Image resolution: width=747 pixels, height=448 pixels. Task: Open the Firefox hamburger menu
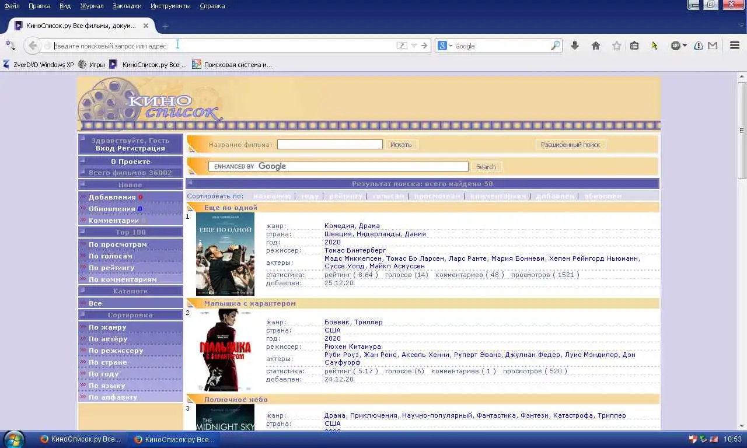click(735, 45)
